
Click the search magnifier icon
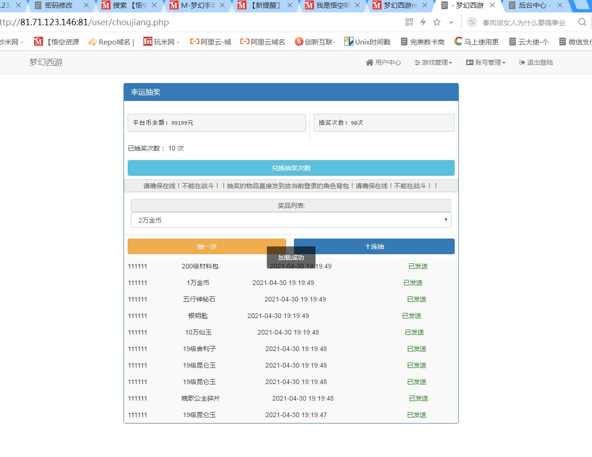(582, 22)
